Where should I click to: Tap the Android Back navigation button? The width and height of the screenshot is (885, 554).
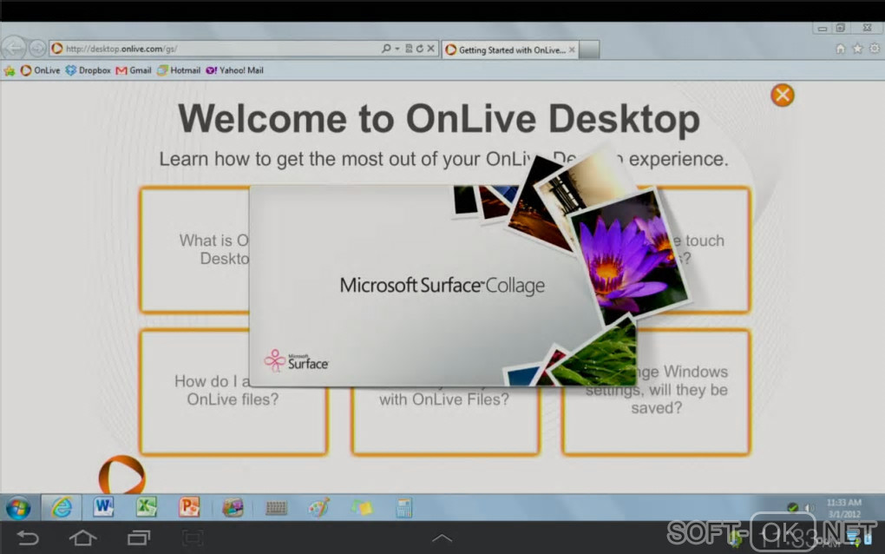click(x=28, y=538)
